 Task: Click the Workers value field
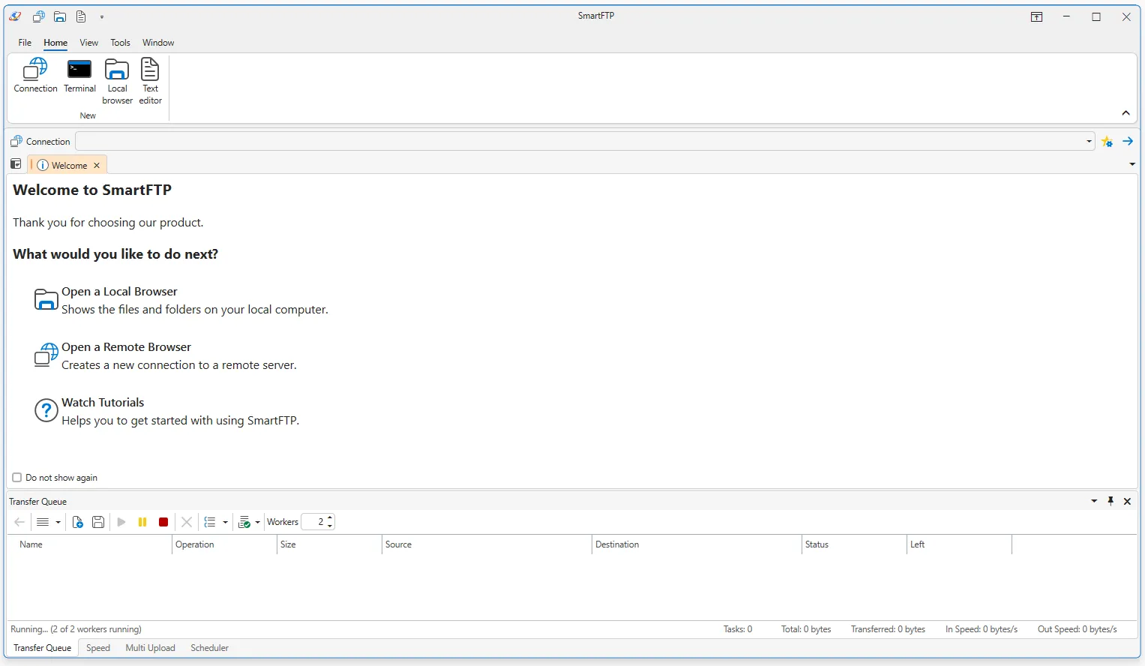click(313, 522)
